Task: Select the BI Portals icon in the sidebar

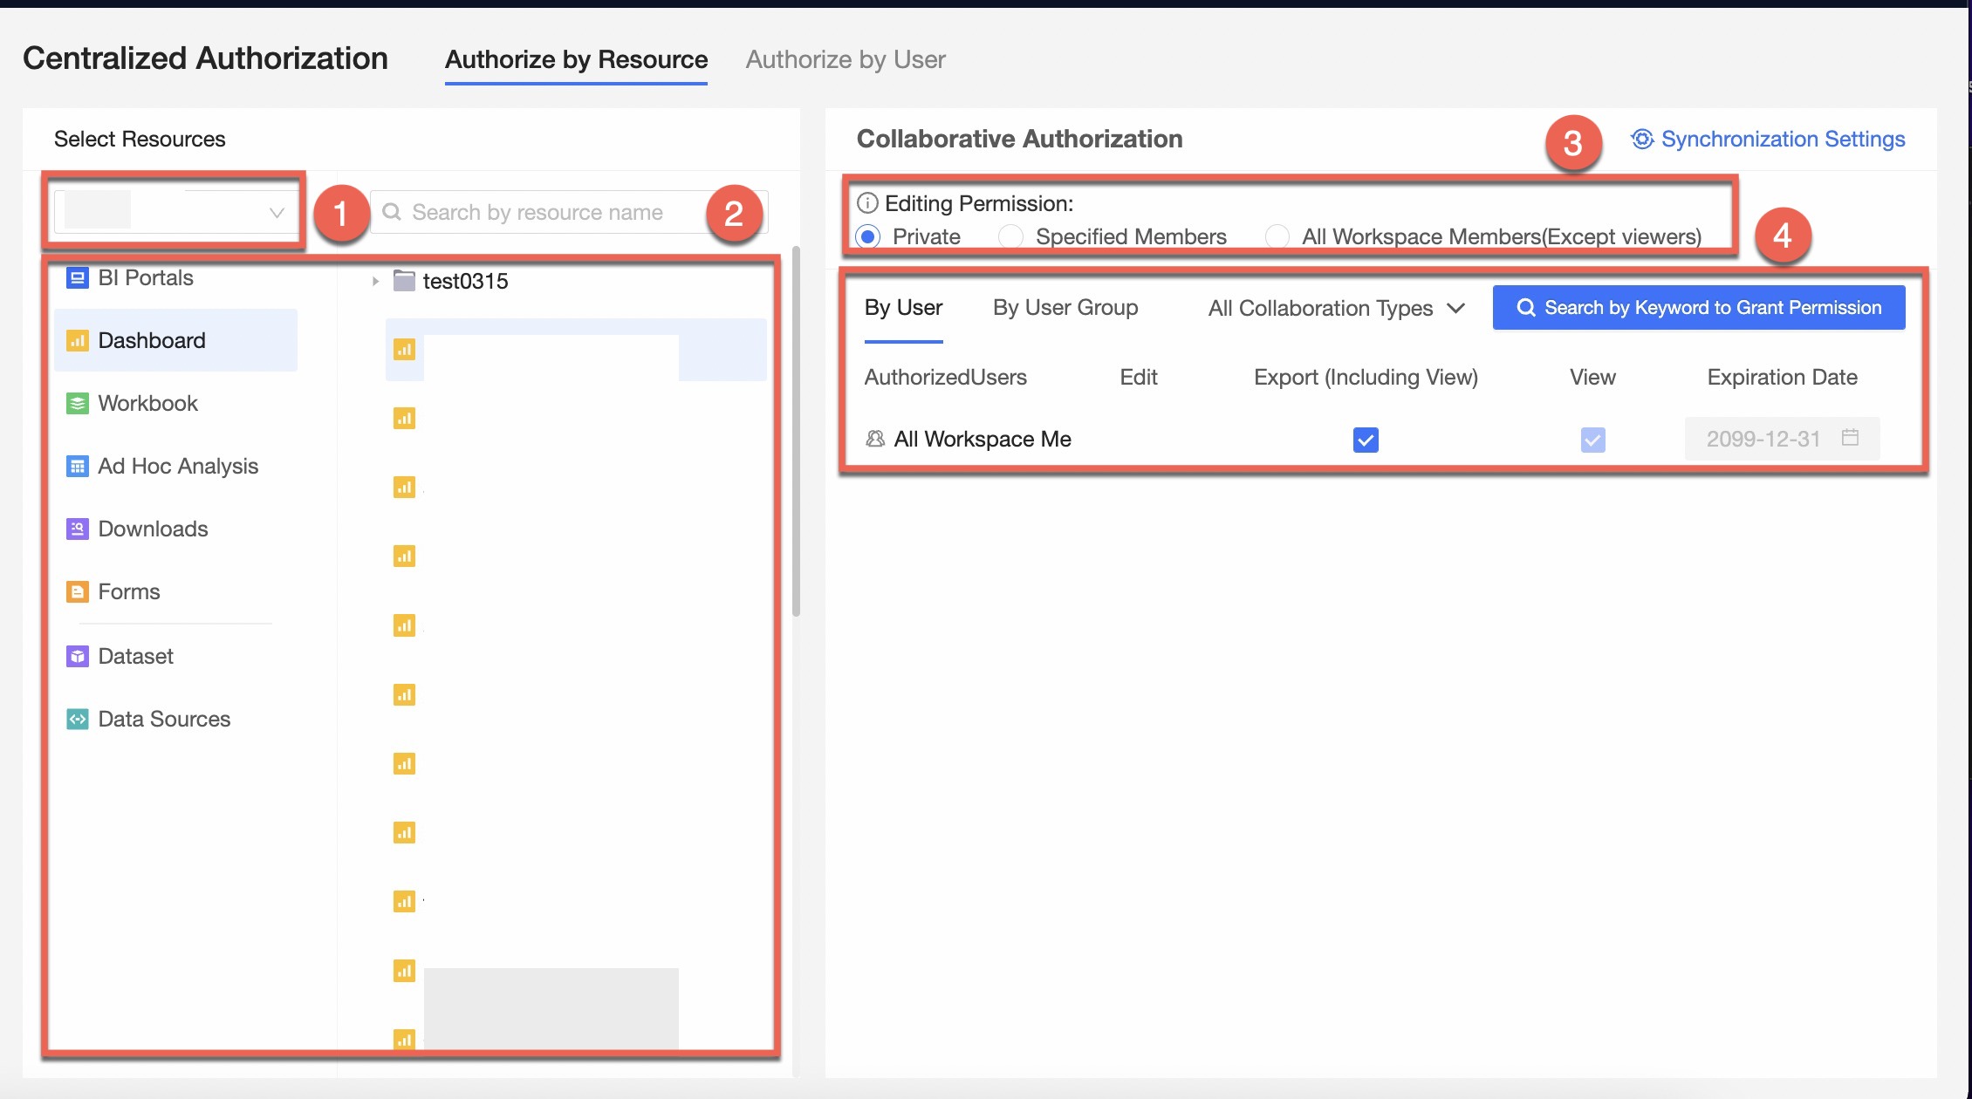Action: tap(78, 277)
